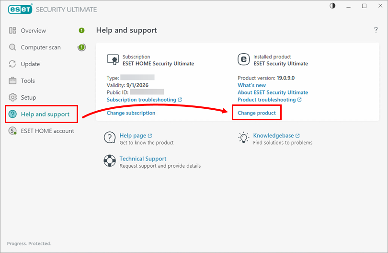Select Overview in the sidebar
Image resolution: width=388 pixels, height=253 pixels.
[x=33, y=31]
